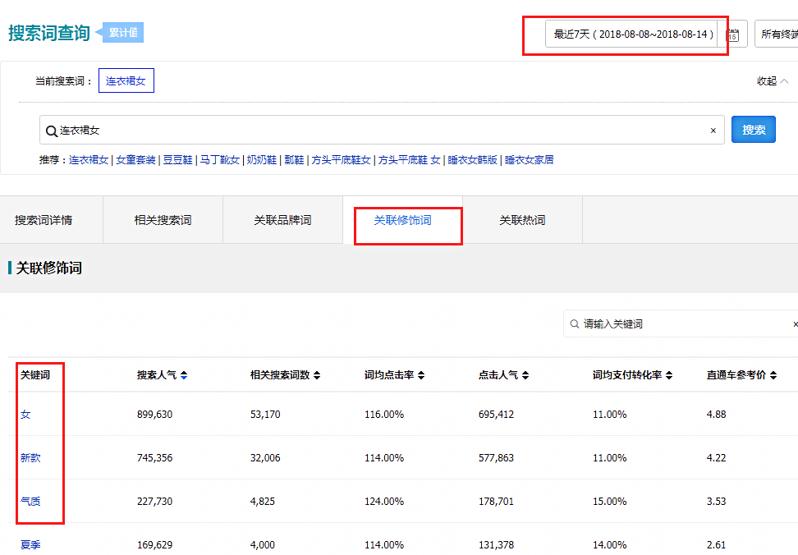The height and width of the screenshot is (555, 798).
Task: Click the current search word tag 连衣裙女
Action: (x=126, y=81)
